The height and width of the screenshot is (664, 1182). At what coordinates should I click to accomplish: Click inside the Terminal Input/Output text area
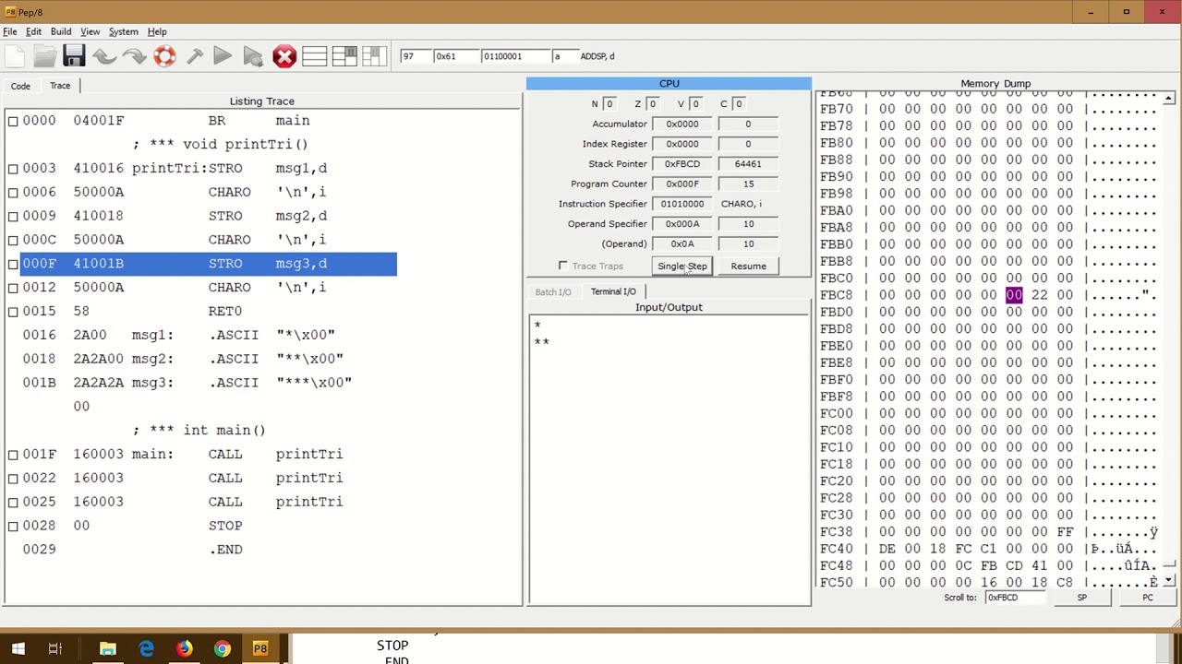pos(669,459)
